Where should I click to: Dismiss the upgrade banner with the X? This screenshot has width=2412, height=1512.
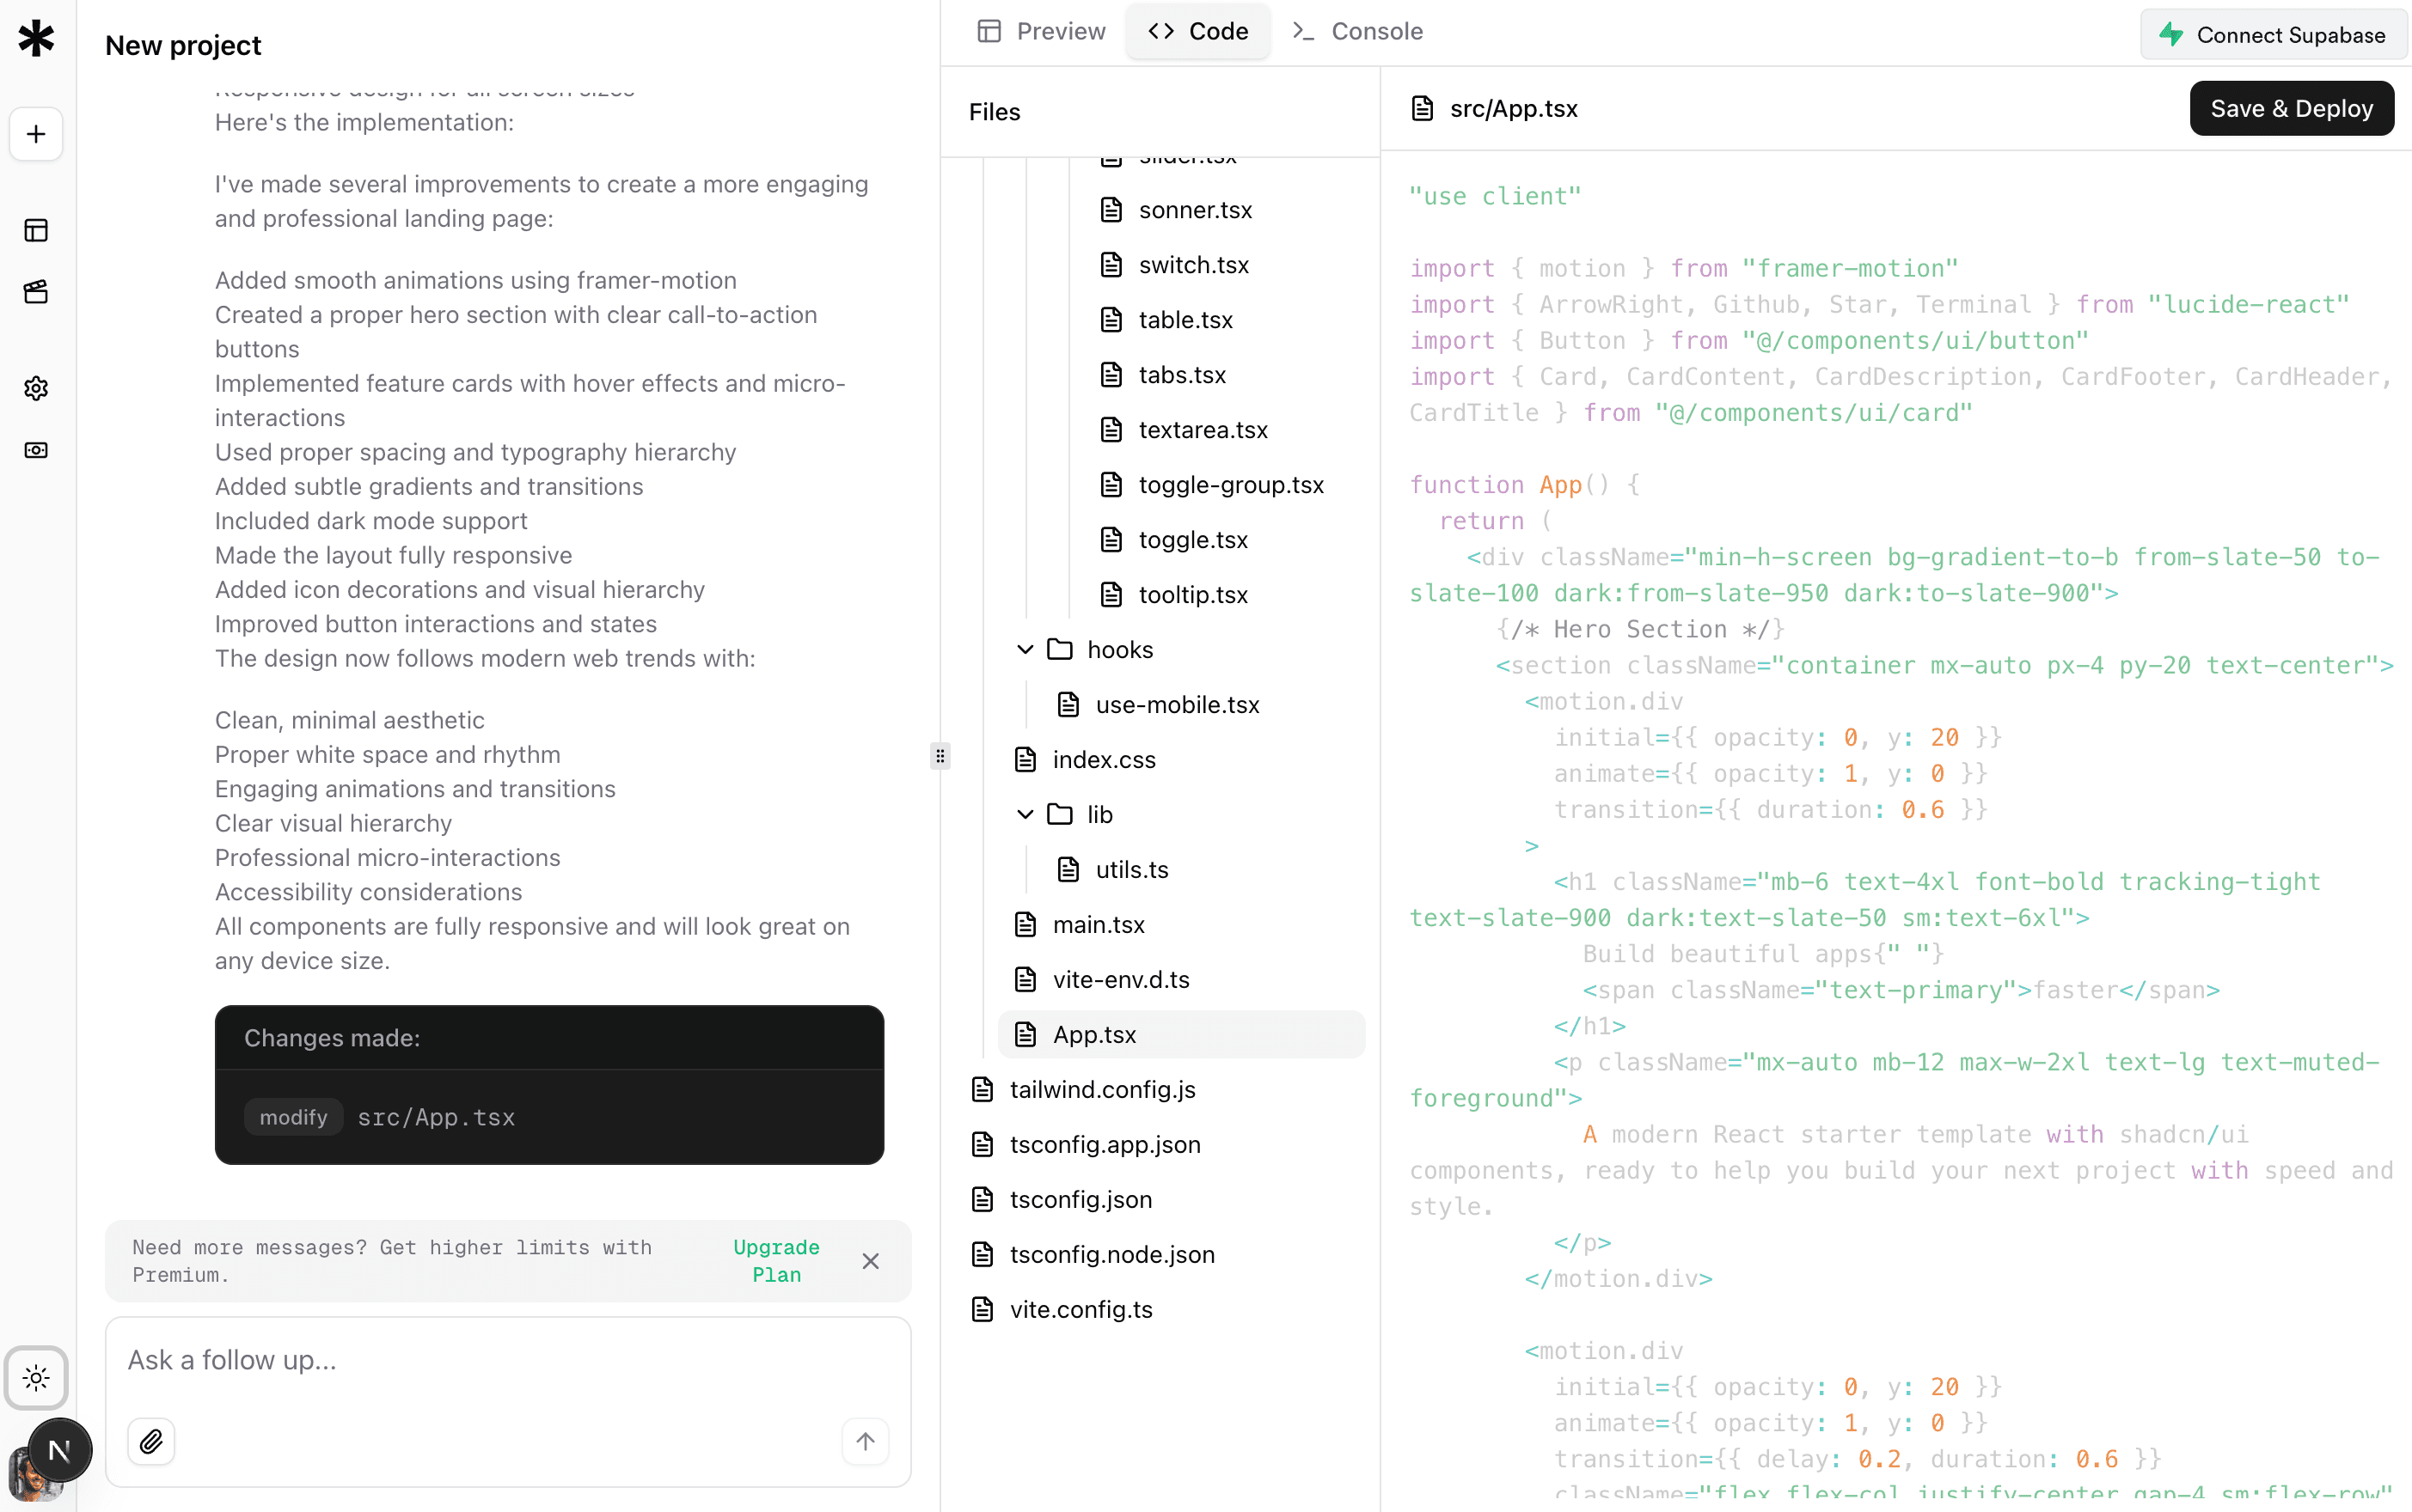871,1261
